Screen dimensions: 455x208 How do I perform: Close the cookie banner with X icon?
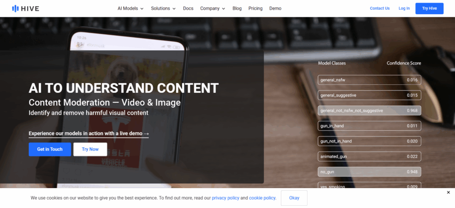(448, 192)
